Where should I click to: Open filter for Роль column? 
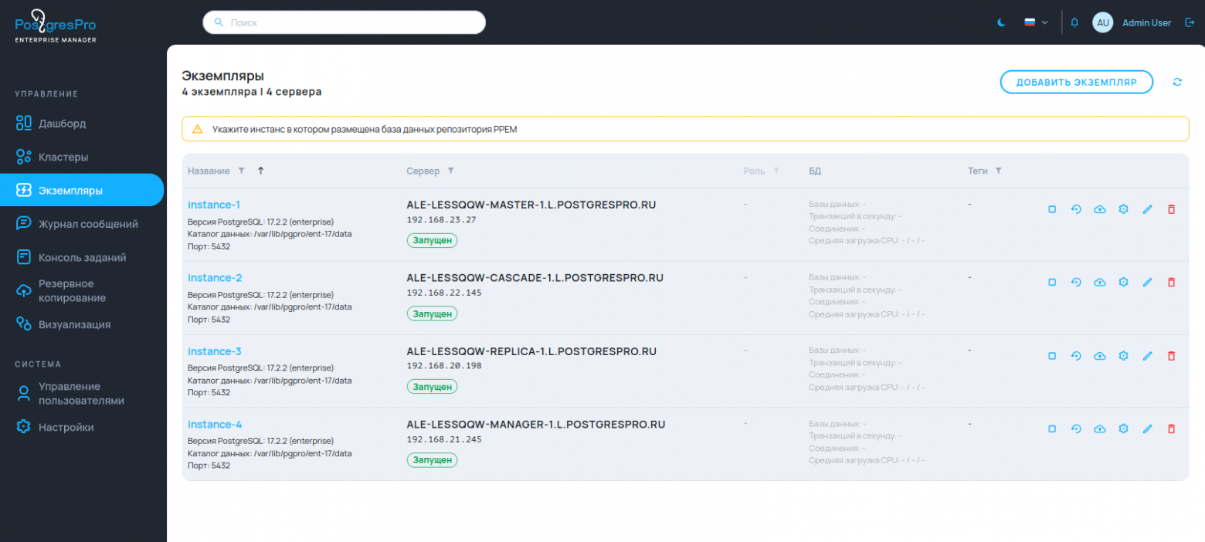tap(776, 171)
